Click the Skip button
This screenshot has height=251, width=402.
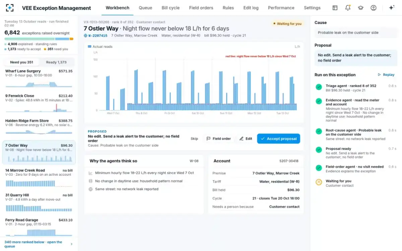click(194, 139)
